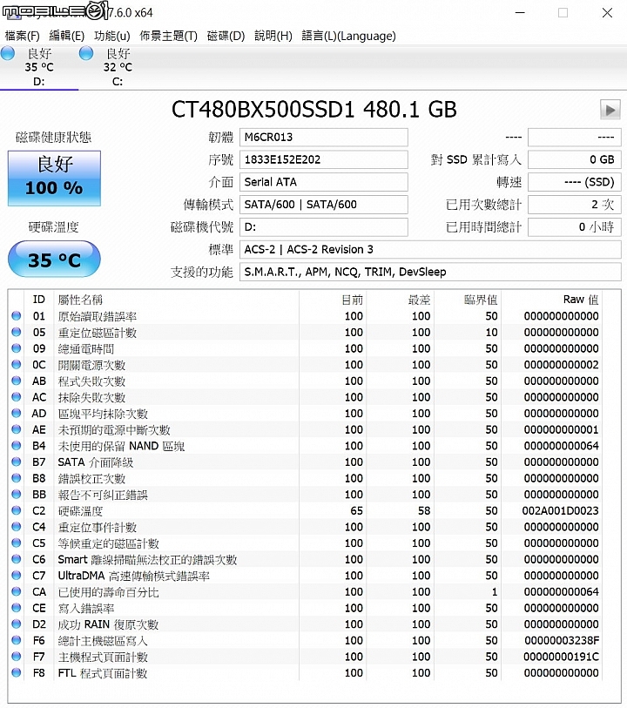Viewport: 627px width, 708px height.
Task: Click the status dot of attribute BB
Action: tap(17, 495)
